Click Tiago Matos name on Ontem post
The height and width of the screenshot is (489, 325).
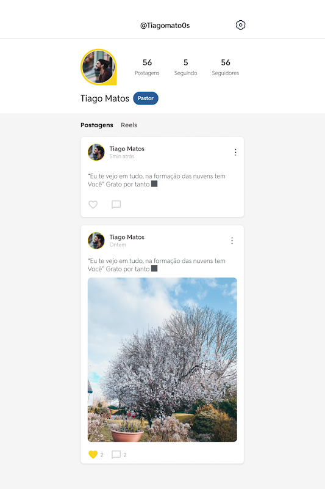point(127,237)
